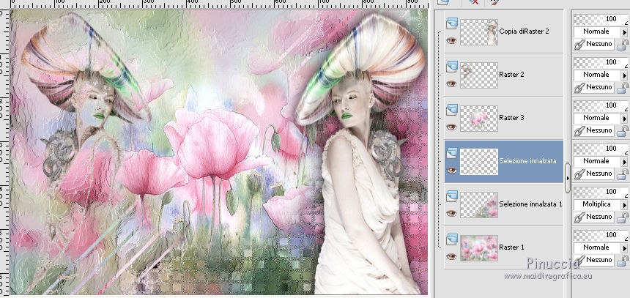Click the raster layer type icon of Copia diRaster 2
The width and height of the screenshot is (630, 298).
[451, 23]
